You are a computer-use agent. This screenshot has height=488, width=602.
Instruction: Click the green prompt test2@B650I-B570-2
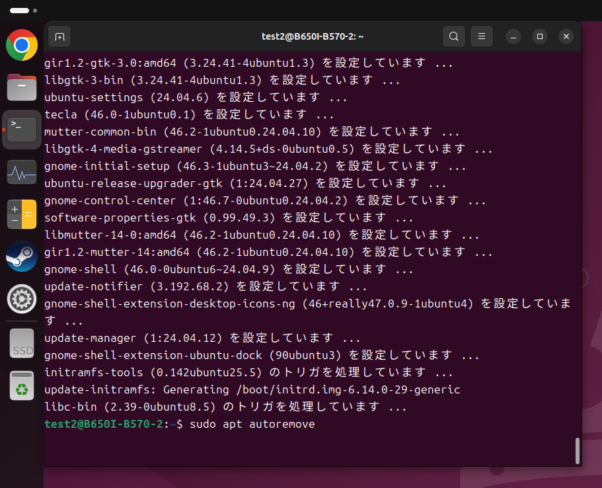pos(104,425)
